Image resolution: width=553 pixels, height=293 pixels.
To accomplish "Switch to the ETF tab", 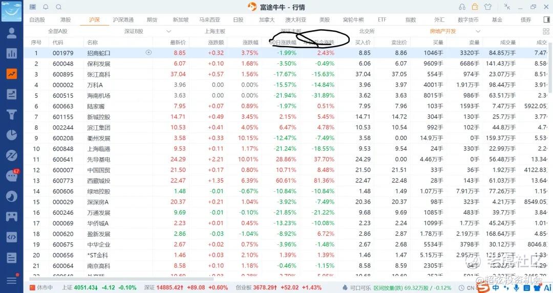I will (382, 20).
